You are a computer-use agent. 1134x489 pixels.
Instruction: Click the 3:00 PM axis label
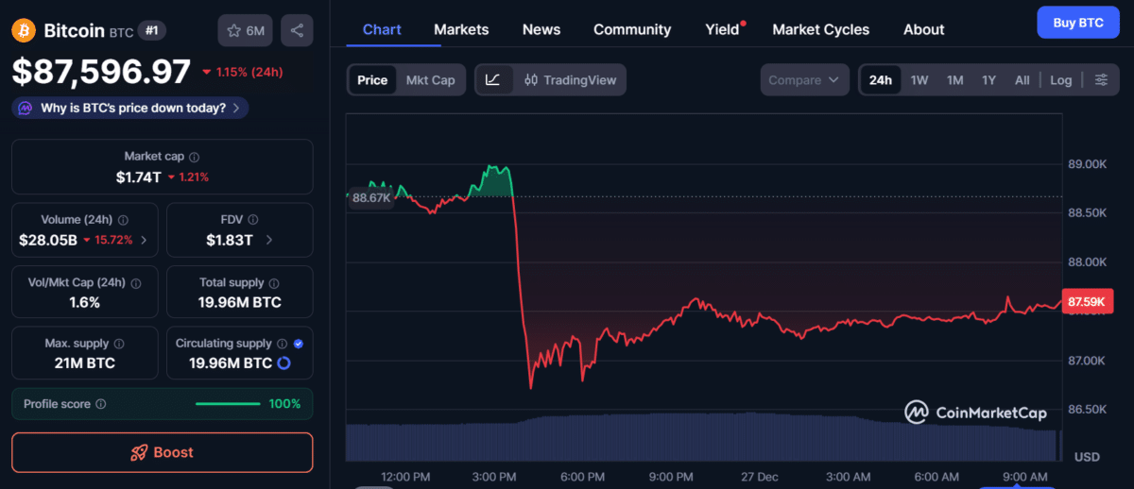pos(492,477)
